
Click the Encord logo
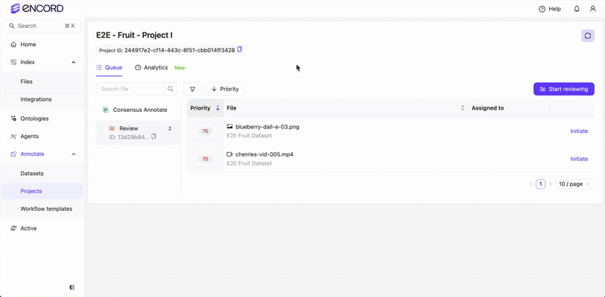click(x=36, y=8)
